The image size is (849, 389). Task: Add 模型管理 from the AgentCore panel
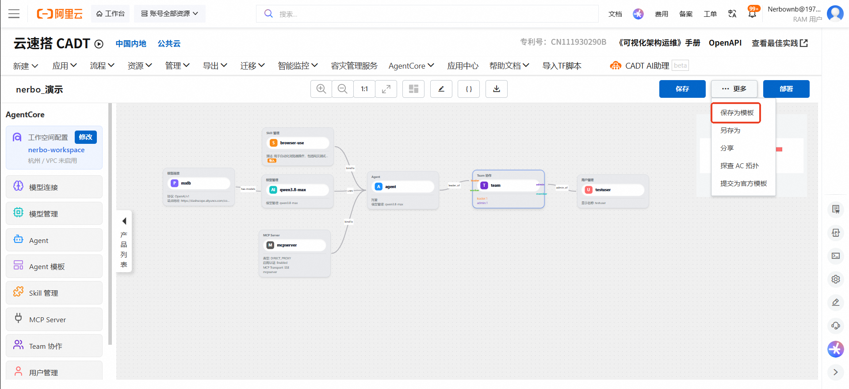54,214
